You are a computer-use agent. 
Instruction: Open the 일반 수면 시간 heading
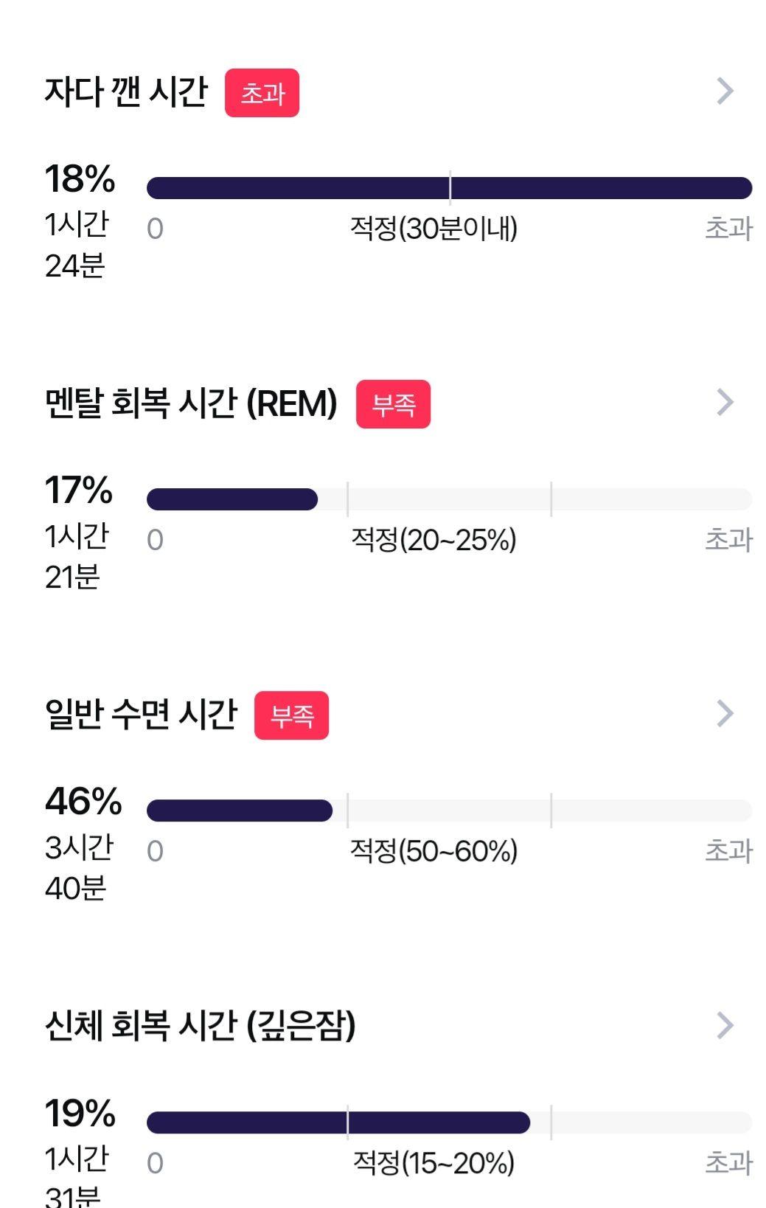tap(141, 715)
